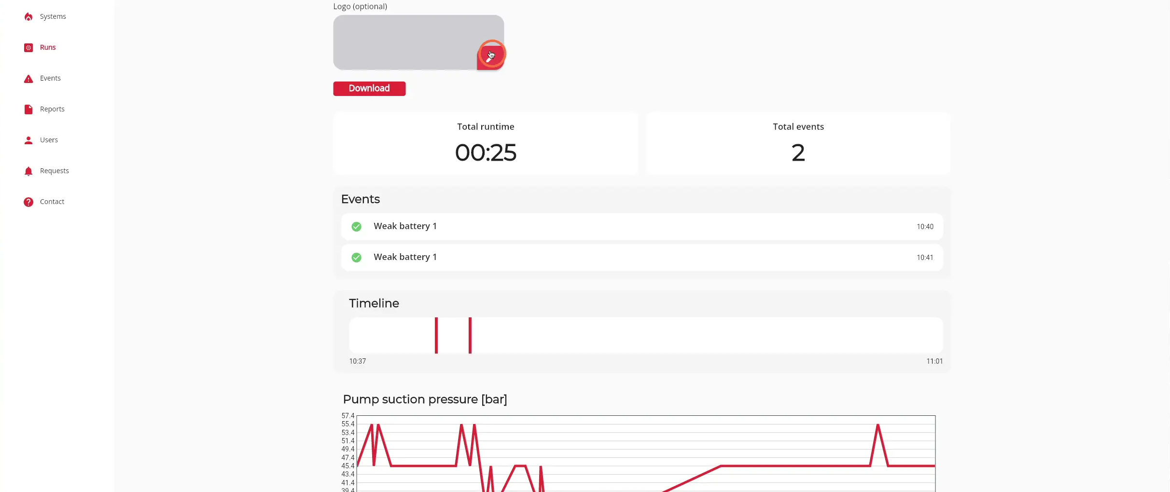Click the Contact question mark icon

(28, 202)
